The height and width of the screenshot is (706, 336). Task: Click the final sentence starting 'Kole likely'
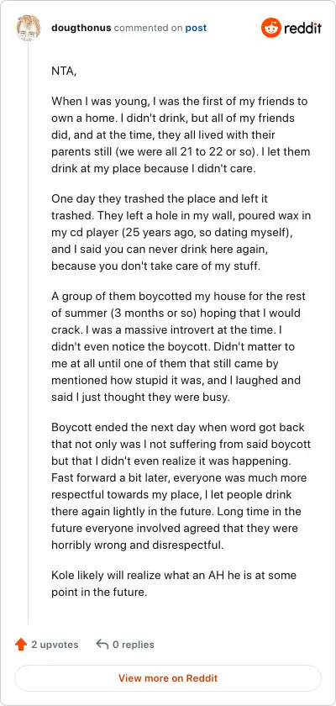pyautogui.click(x=174, y=583)
